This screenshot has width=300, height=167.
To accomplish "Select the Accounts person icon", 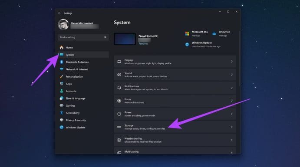I will click(61, 91).
